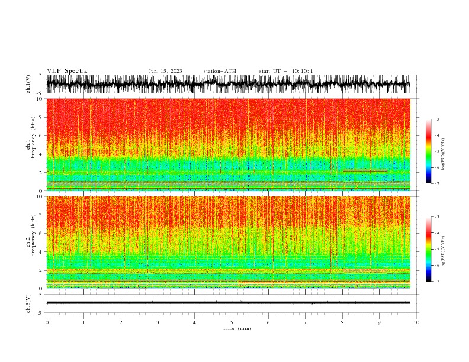This screenshot has height=362, width=469.
Task: Click the ch.2 frequency tick label "4"
Action: pyautogui.click(x=41, y=253)
